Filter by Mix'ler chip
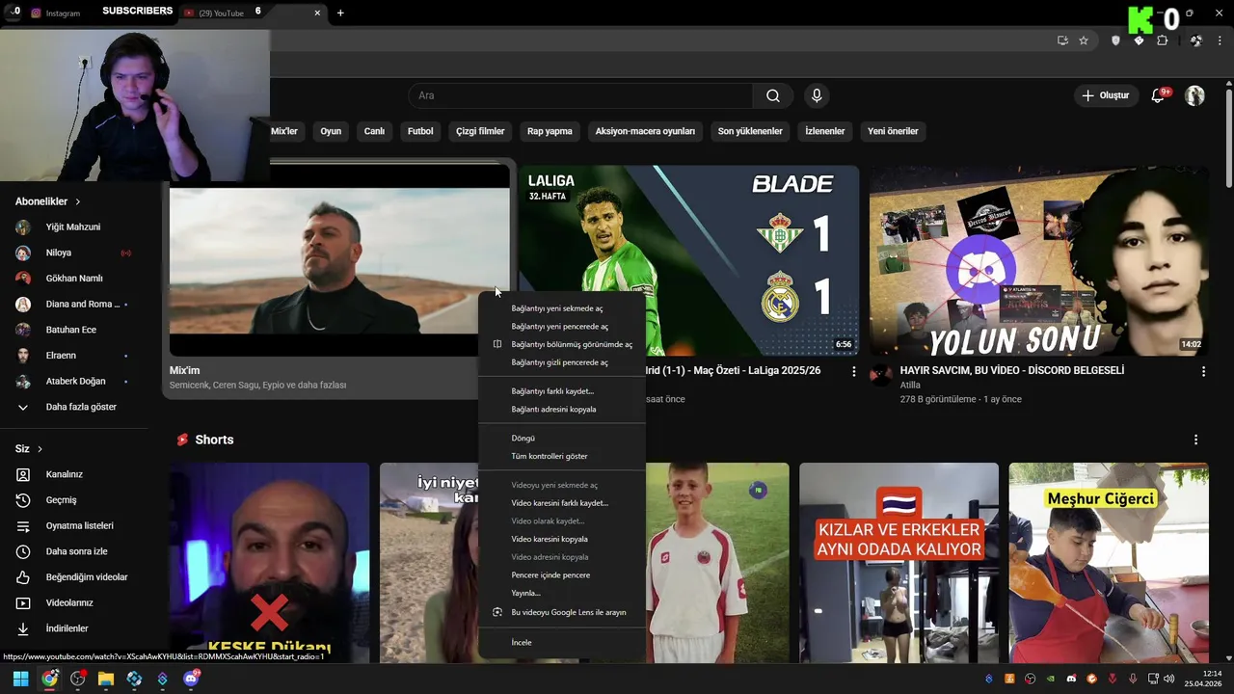Viewport: 1234px width, 694px height. click(284, 131)
